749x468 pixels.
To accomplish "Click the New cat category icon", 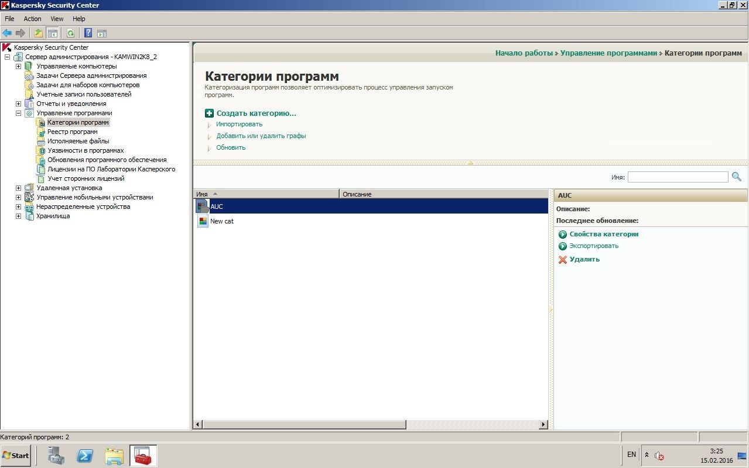I will (203, 221).
